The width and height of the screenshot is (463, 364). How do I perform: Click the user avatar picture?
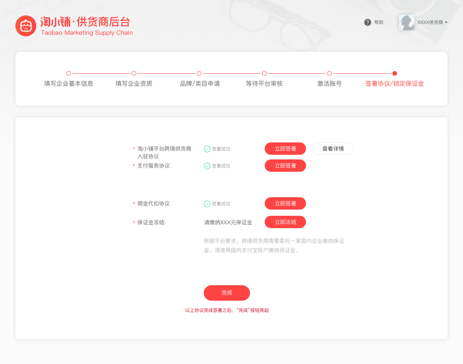click(406, 22)
